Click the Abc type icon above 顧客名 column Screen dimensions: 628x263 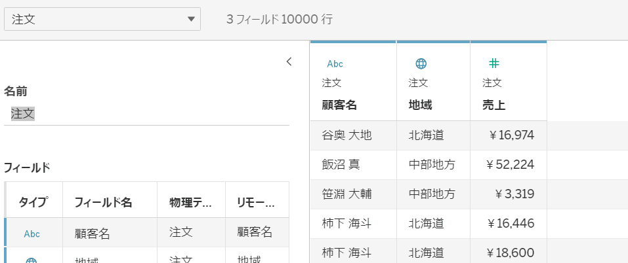(x=335, y=64)
